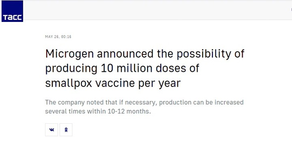Share the article on VK

coord(52,130)
